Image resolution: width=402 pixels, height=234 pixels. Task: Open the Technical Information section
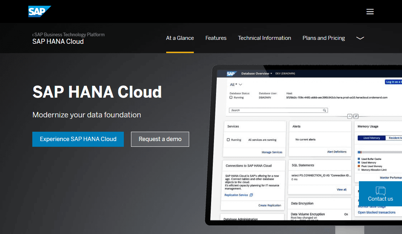[x=265, y=38]
